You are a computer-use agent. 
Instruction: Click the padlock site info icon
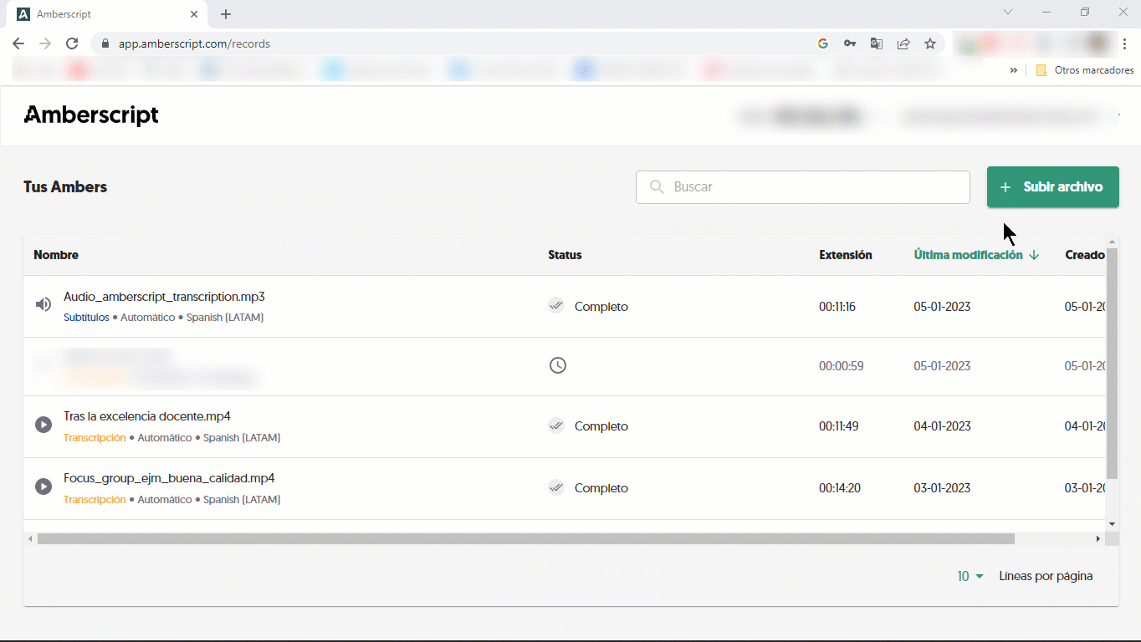click(105, 43)
